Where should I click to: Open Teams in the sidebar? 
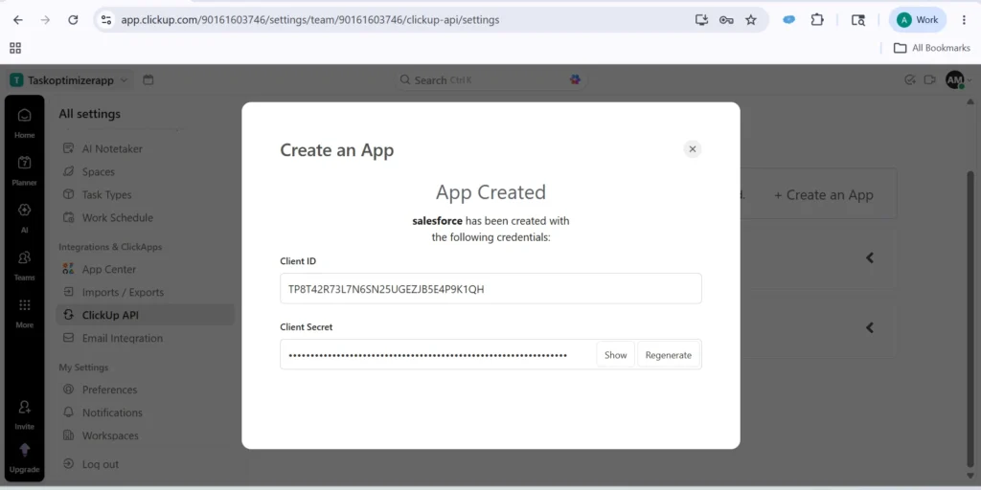pos(24,265)
